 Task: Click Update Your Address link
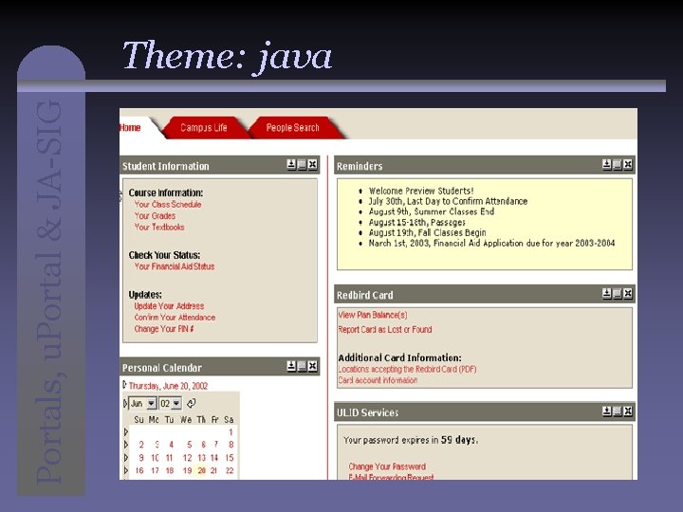pyautogui.click(x=169, y=306)
